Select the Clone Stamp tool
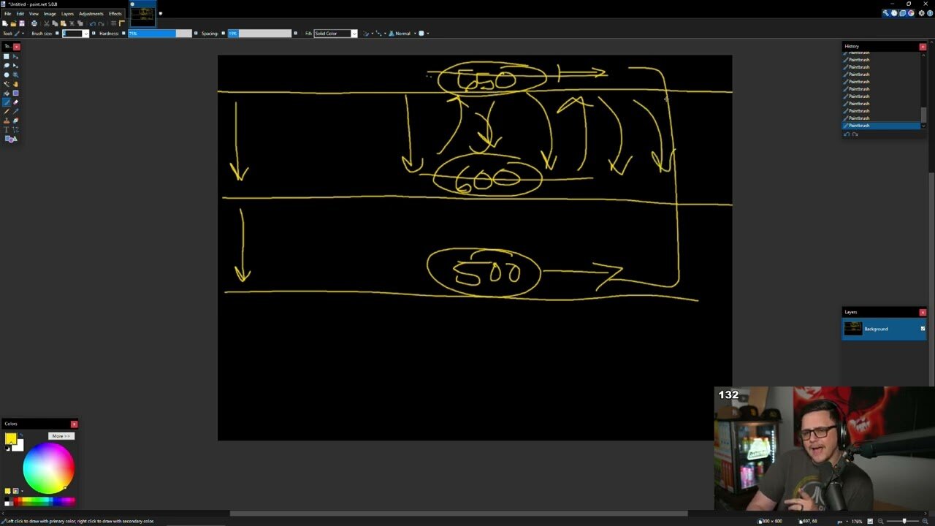The width and height of the screenshot is (935, 526). pos(7,121)
